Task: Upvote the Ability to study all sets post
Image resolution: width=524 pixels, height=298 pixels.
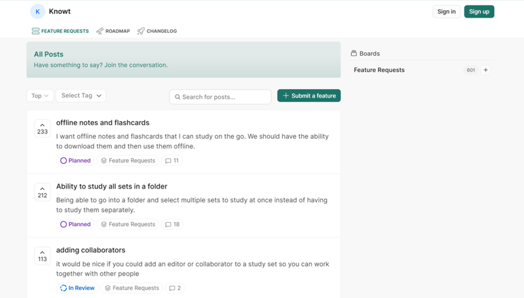Action: (x=43, y=191)
